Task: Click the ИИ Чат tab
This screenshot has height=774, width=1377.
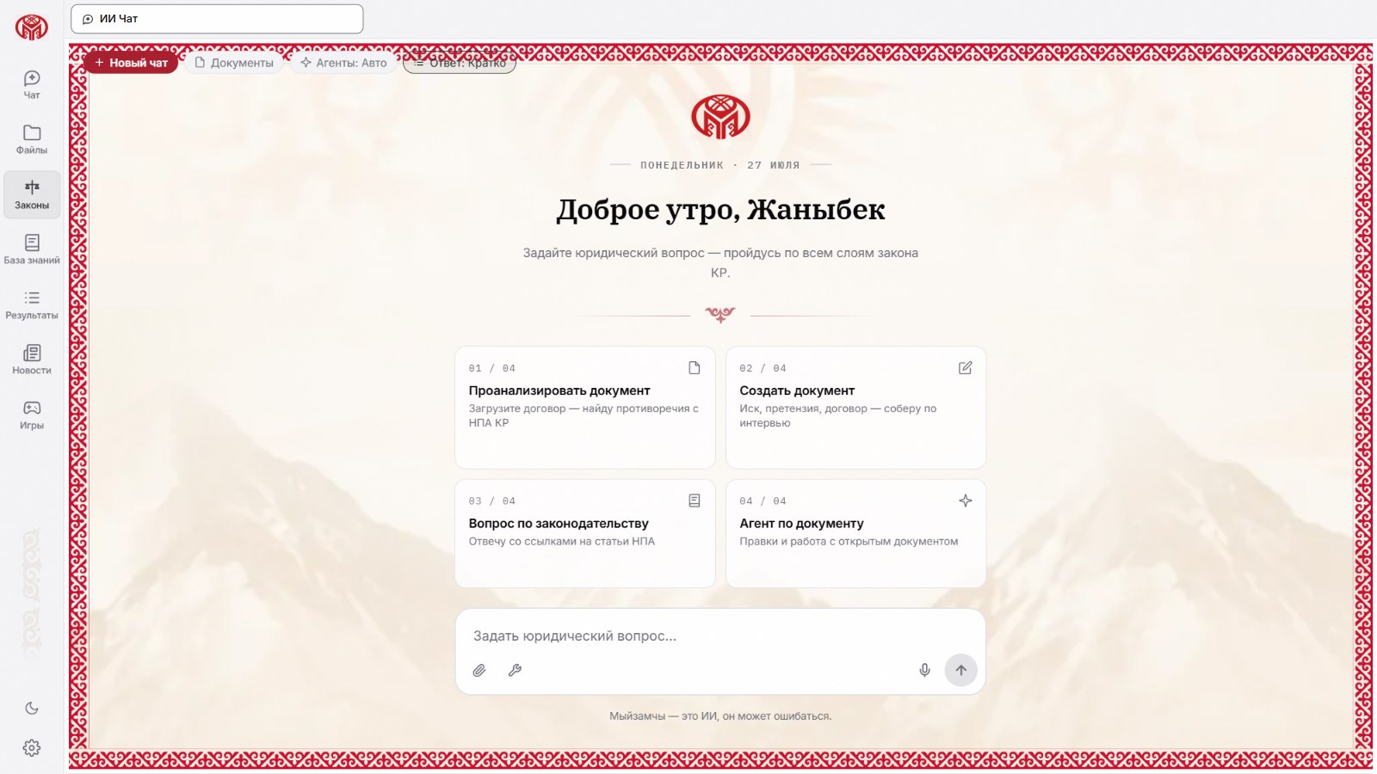Action: pyautogui.click(x=217, y=19)
